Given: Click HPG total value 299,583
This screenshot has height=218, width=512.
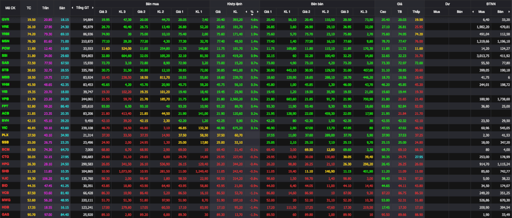Looking at the screenshot, I should coord(87,164).
